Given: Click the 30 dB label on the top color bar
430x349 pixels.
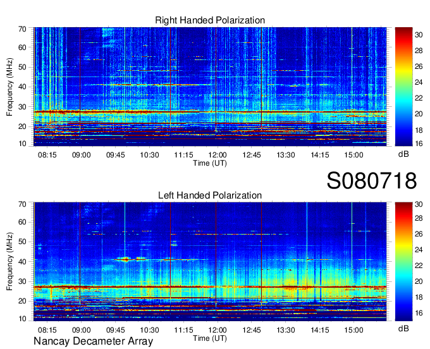Looking at the screenshot, I should tap(419, 35).
